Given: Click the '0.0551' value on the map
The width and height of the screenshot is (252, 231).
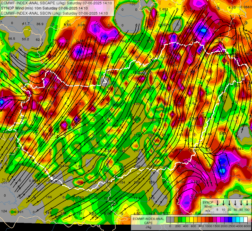Looking at the screenshot, I should (34, 181).
